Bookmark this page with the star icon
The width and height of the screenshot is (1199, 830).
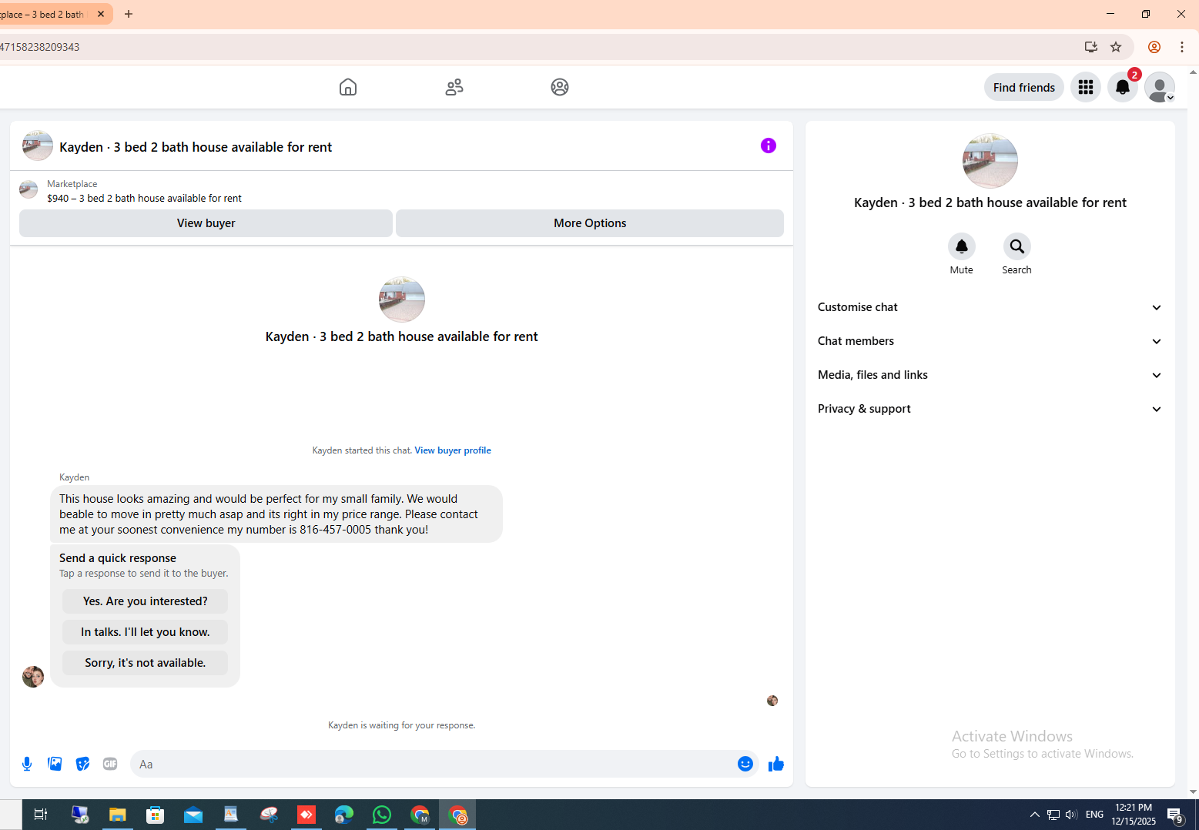coord(1116,47)
